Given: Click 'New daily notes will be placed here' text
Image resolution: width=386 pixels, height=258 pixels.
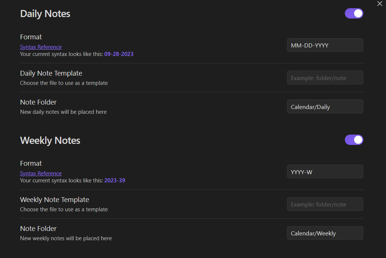Looking at the screenshot, I should [x=63, y=112].
